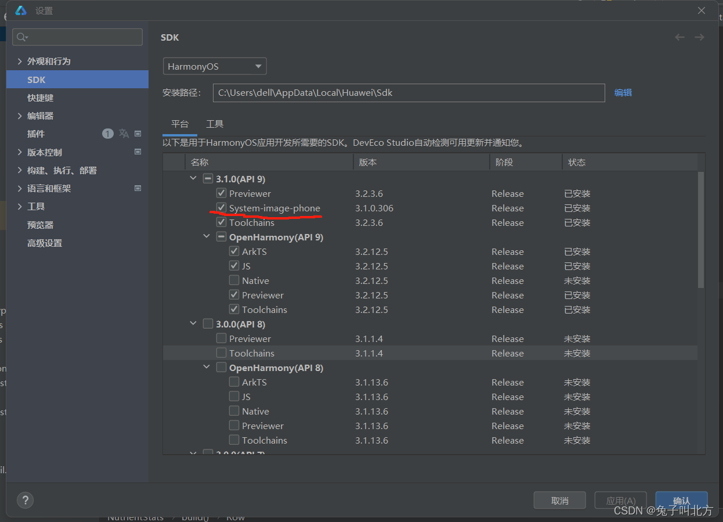Open 快捷键 settings page
Screen dimensions: 723x522
[41, 98]
